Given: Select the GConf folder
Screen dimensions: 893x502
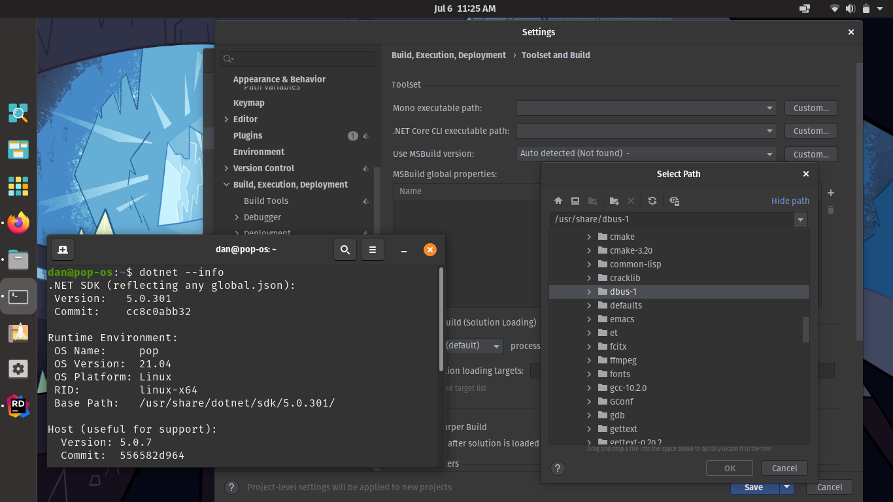Looking at the screenshot, I should click(621, 401).
